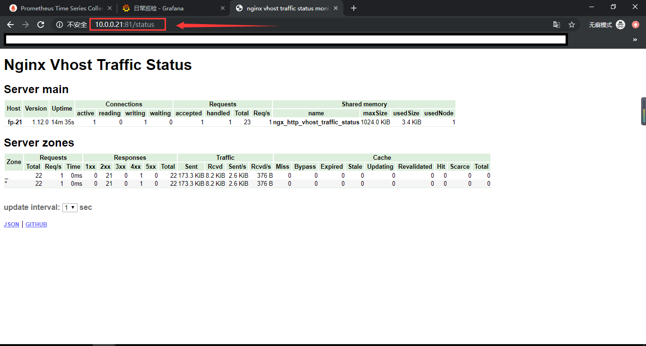Close the nginx vhost traffic status tab
This screenshot has width=646, height=346.
(x=336, y=8)
